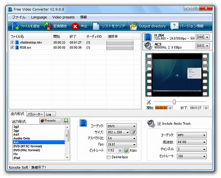Click the ファイルを追加 label in the toolbar
This screenshot has height=178, width=221.
(30, 26)
